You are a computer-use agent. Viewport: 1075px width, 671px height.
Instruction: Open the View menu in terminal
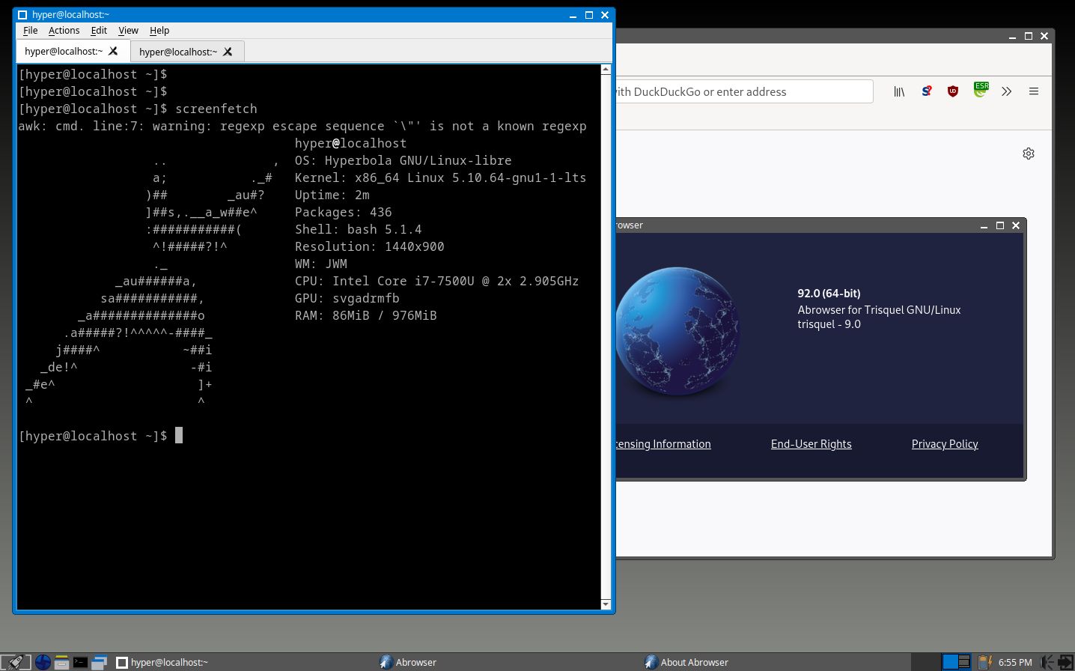click(x=128, y=31)
